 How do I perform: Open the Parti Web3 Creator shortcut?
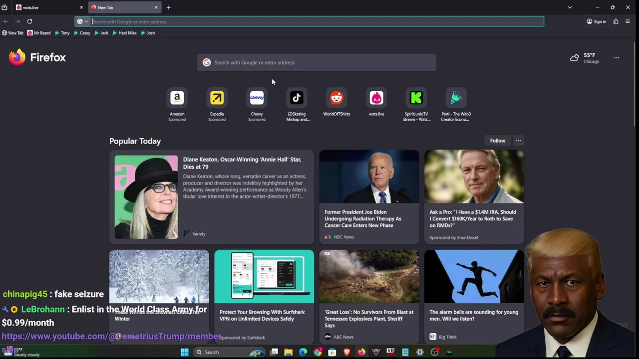pyautogui.click(x=456, y=105)
